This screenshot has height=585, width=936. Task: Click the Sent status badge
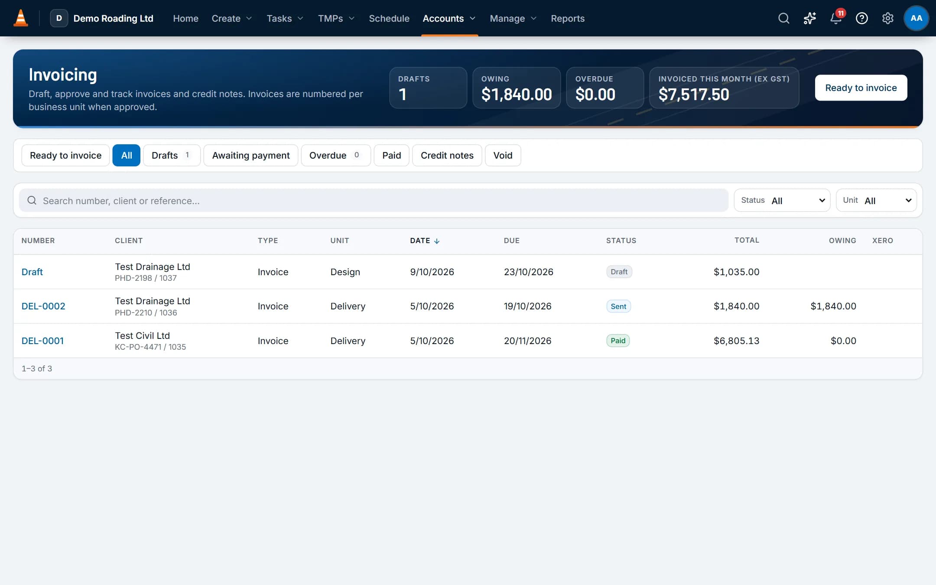point(618,306)
